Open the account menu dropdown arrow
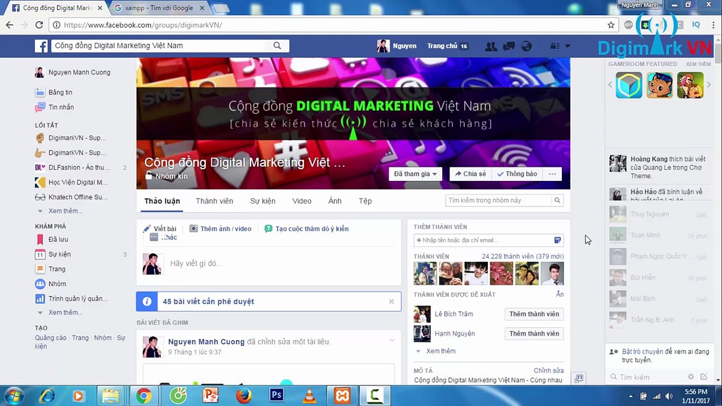 point(567,46)
